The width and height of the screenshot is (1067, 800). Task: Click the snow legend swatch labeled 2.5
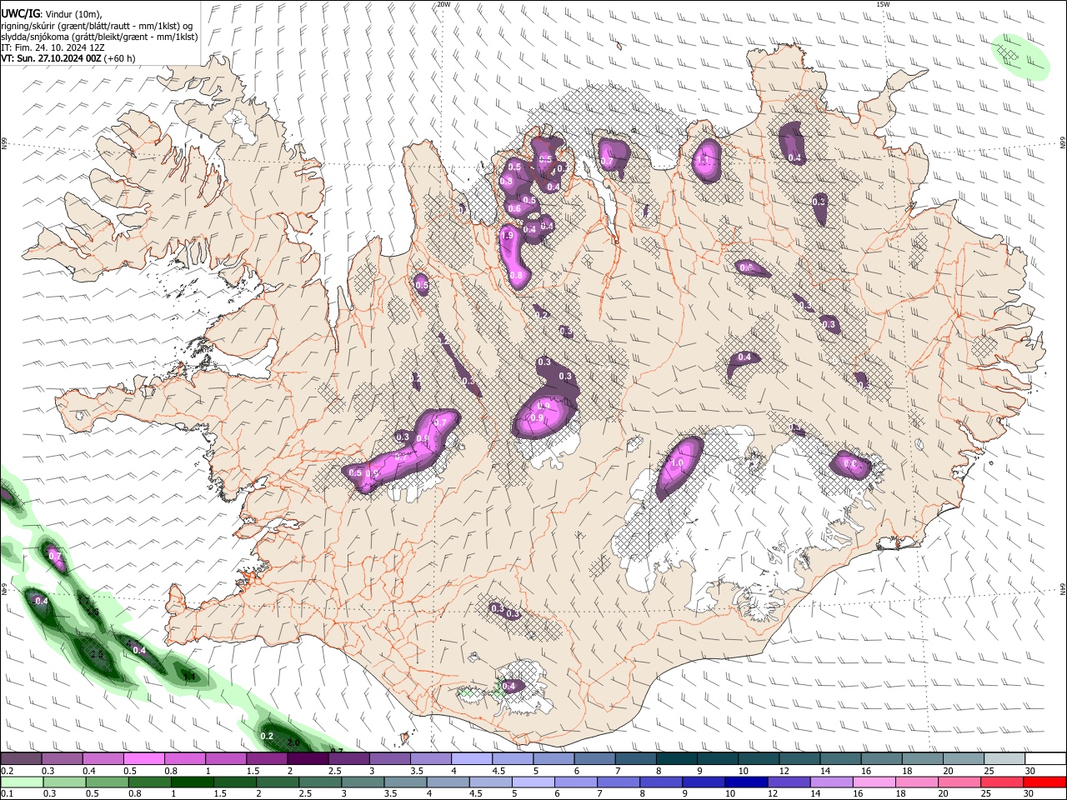point(348,759)
